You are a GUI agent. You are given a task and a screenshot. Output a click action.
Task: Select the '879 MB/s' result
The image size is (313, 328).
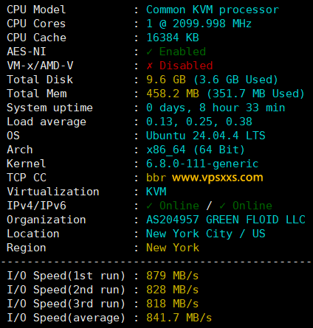coord(172,276)
